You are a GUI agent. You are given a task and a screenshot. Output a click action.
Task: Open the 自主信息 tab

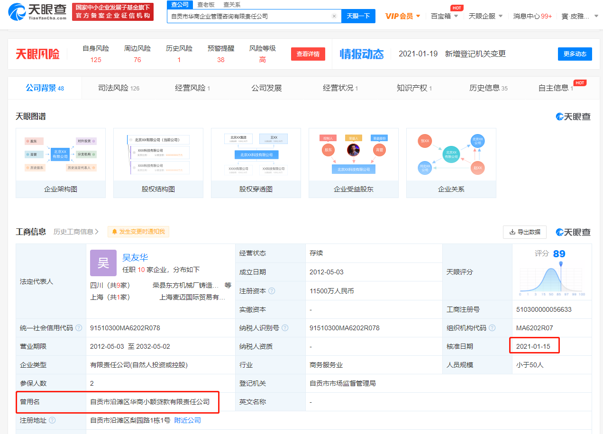click(556, 88)
